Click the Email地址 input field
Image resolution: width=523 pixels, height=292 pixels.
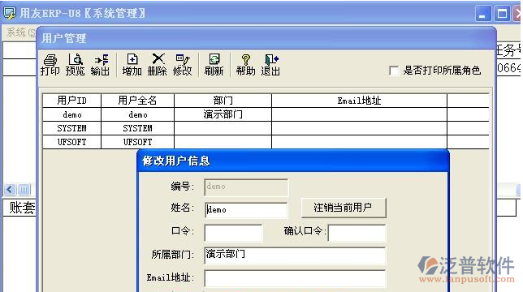tap(295, 278)
